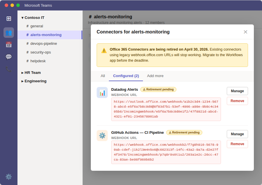Open Settings gear at sidebar bottom
The height and width of the screenshot is (185, 262).
coord(9,177)
